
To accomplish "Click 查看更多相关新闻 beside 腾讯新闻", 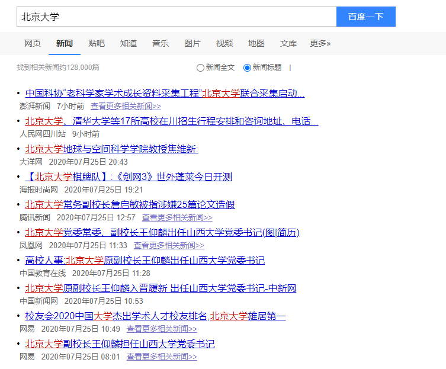I will pos(177,218).
